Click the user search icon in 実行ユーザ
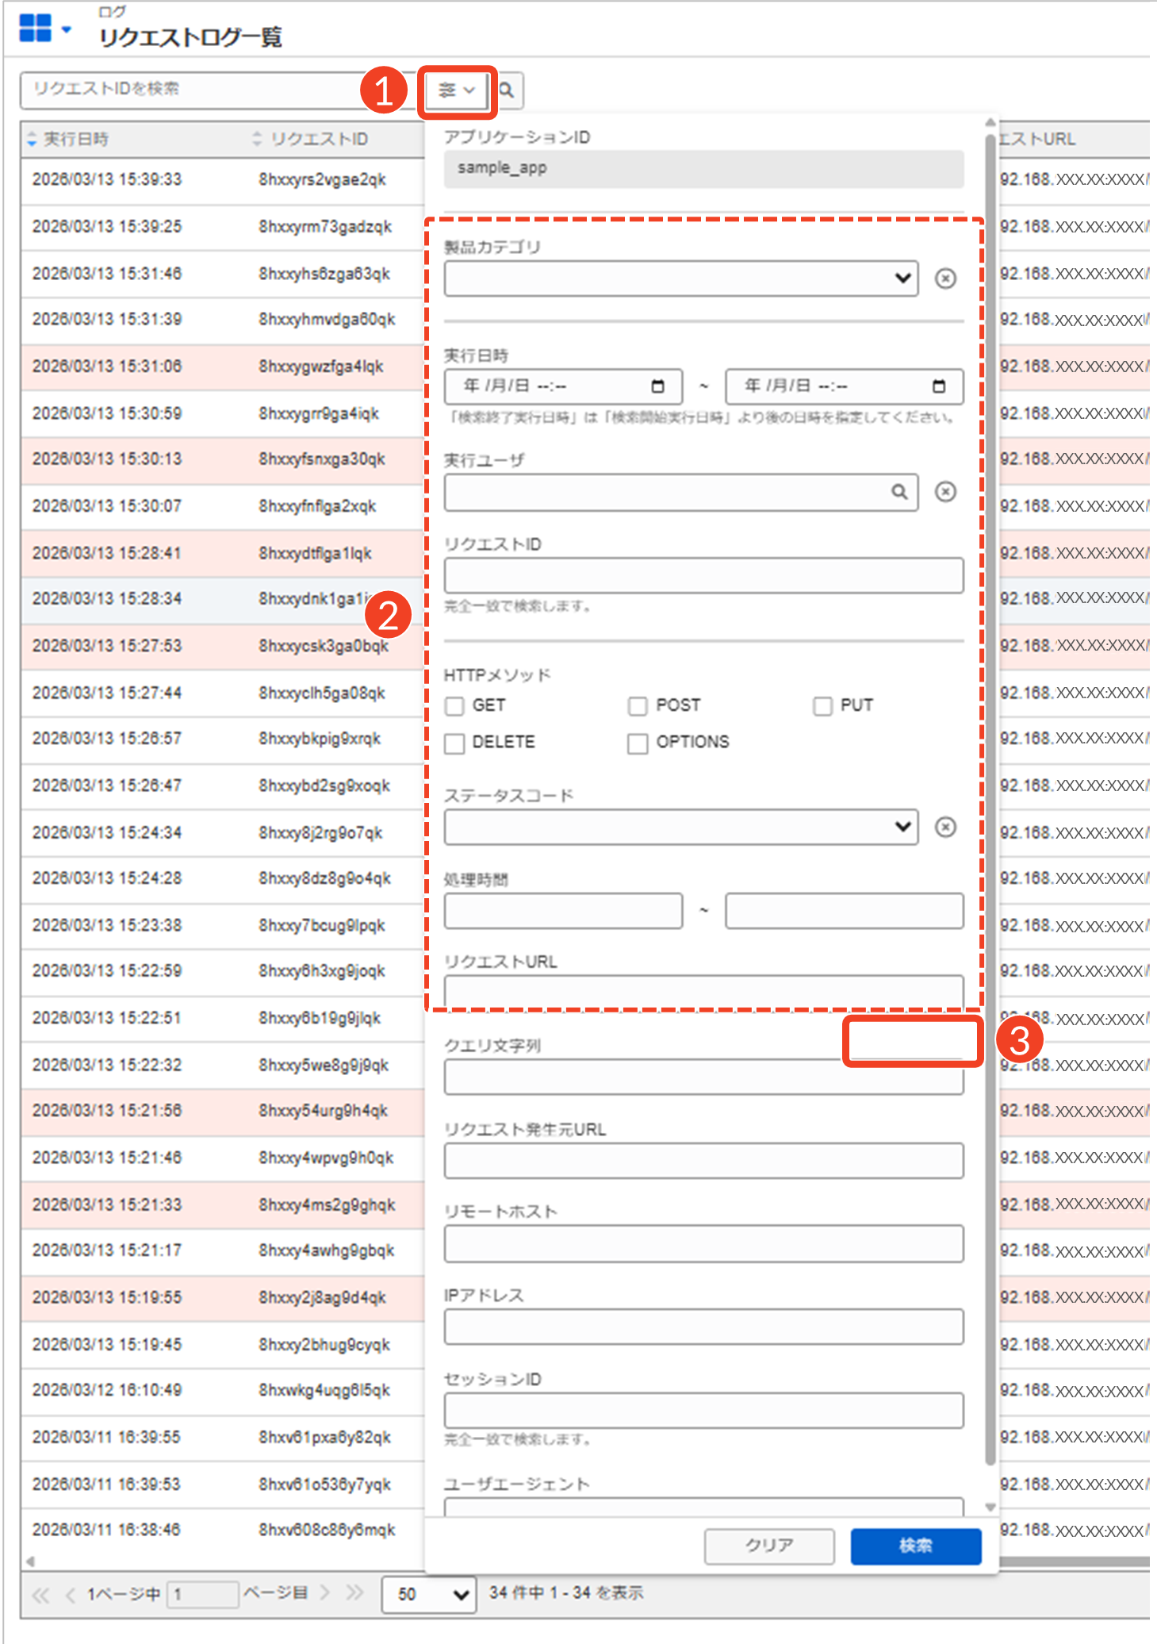The width and height of the screenshot is (1157, 1644). click(x=898, y=492)
